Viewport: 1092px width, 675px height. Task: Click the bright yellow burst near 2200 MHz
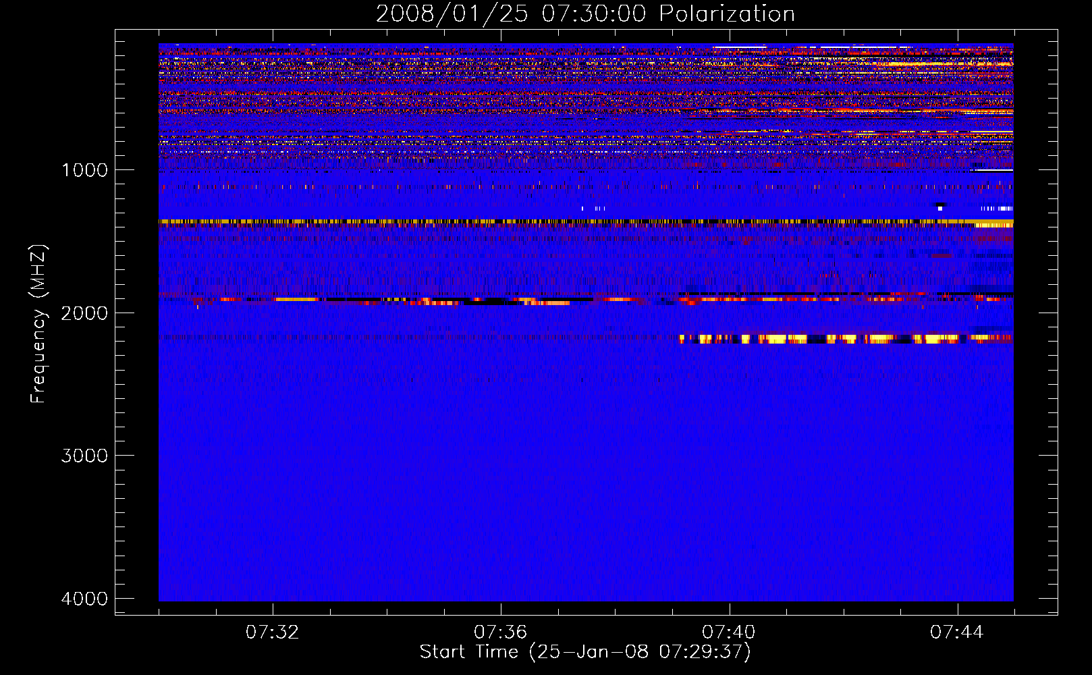click(x=846, y=339)
